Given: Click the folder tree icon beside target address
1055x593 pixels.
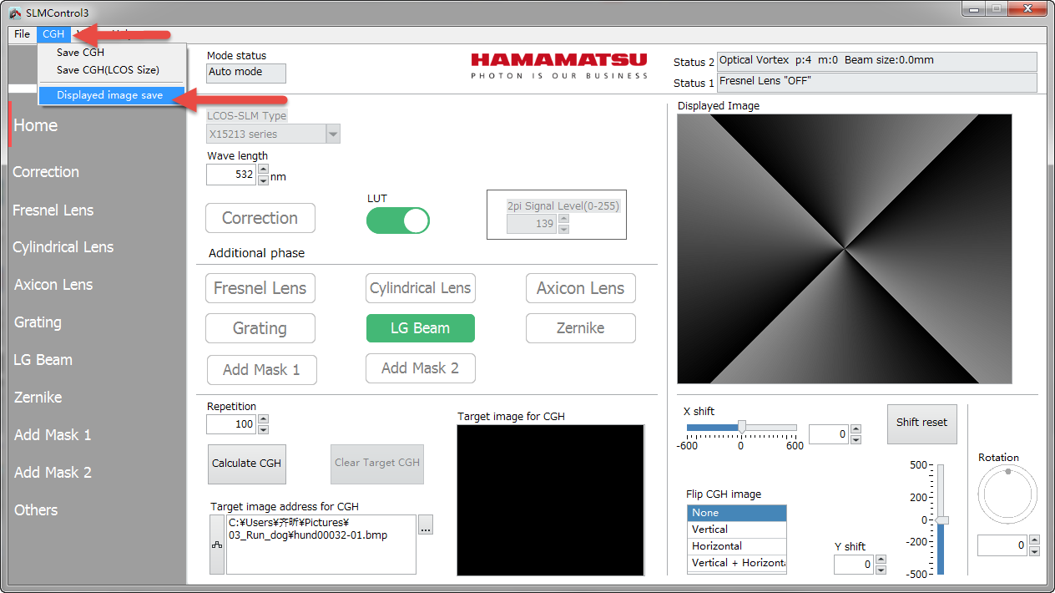Looking at the screenshot, I should (217, 545).
